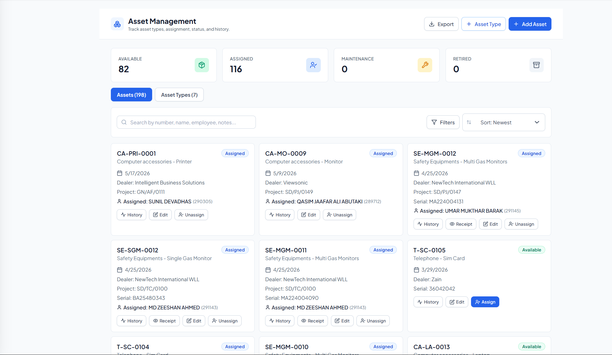Screen dimensions: 612x355
Task: Add a new asset
Action: [530, 24]
